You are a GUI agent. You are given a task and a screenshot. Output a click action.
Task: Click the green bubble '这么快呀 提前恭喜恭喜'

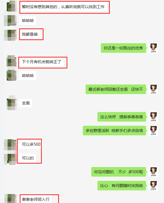[122, 117]
